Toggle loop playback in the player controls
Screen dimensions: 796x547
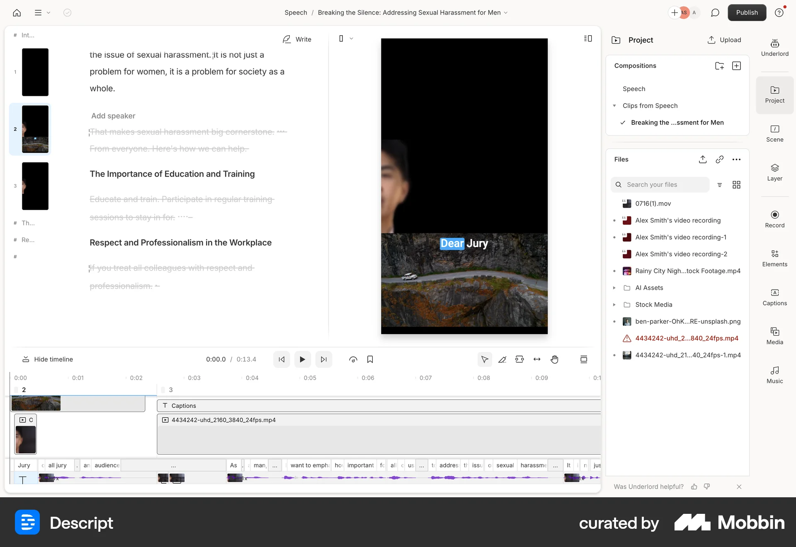pos(353,359)
